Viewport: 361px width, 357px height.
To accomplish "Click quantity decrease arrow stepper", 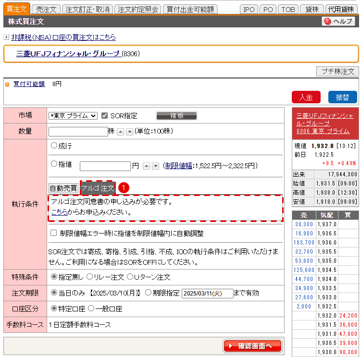I will (129, 132).
